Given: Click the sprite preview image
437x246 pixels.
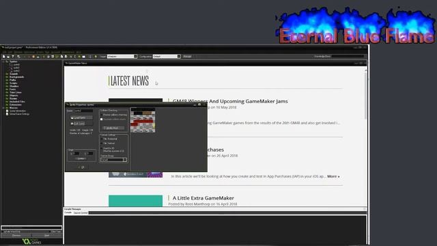Looking at the screenshot, I should pos(143,120).
